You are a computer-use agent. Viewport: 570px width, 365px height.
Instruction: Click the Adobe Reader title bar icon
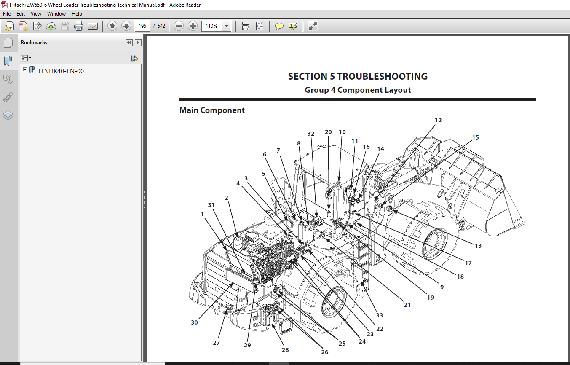(5, 5)
